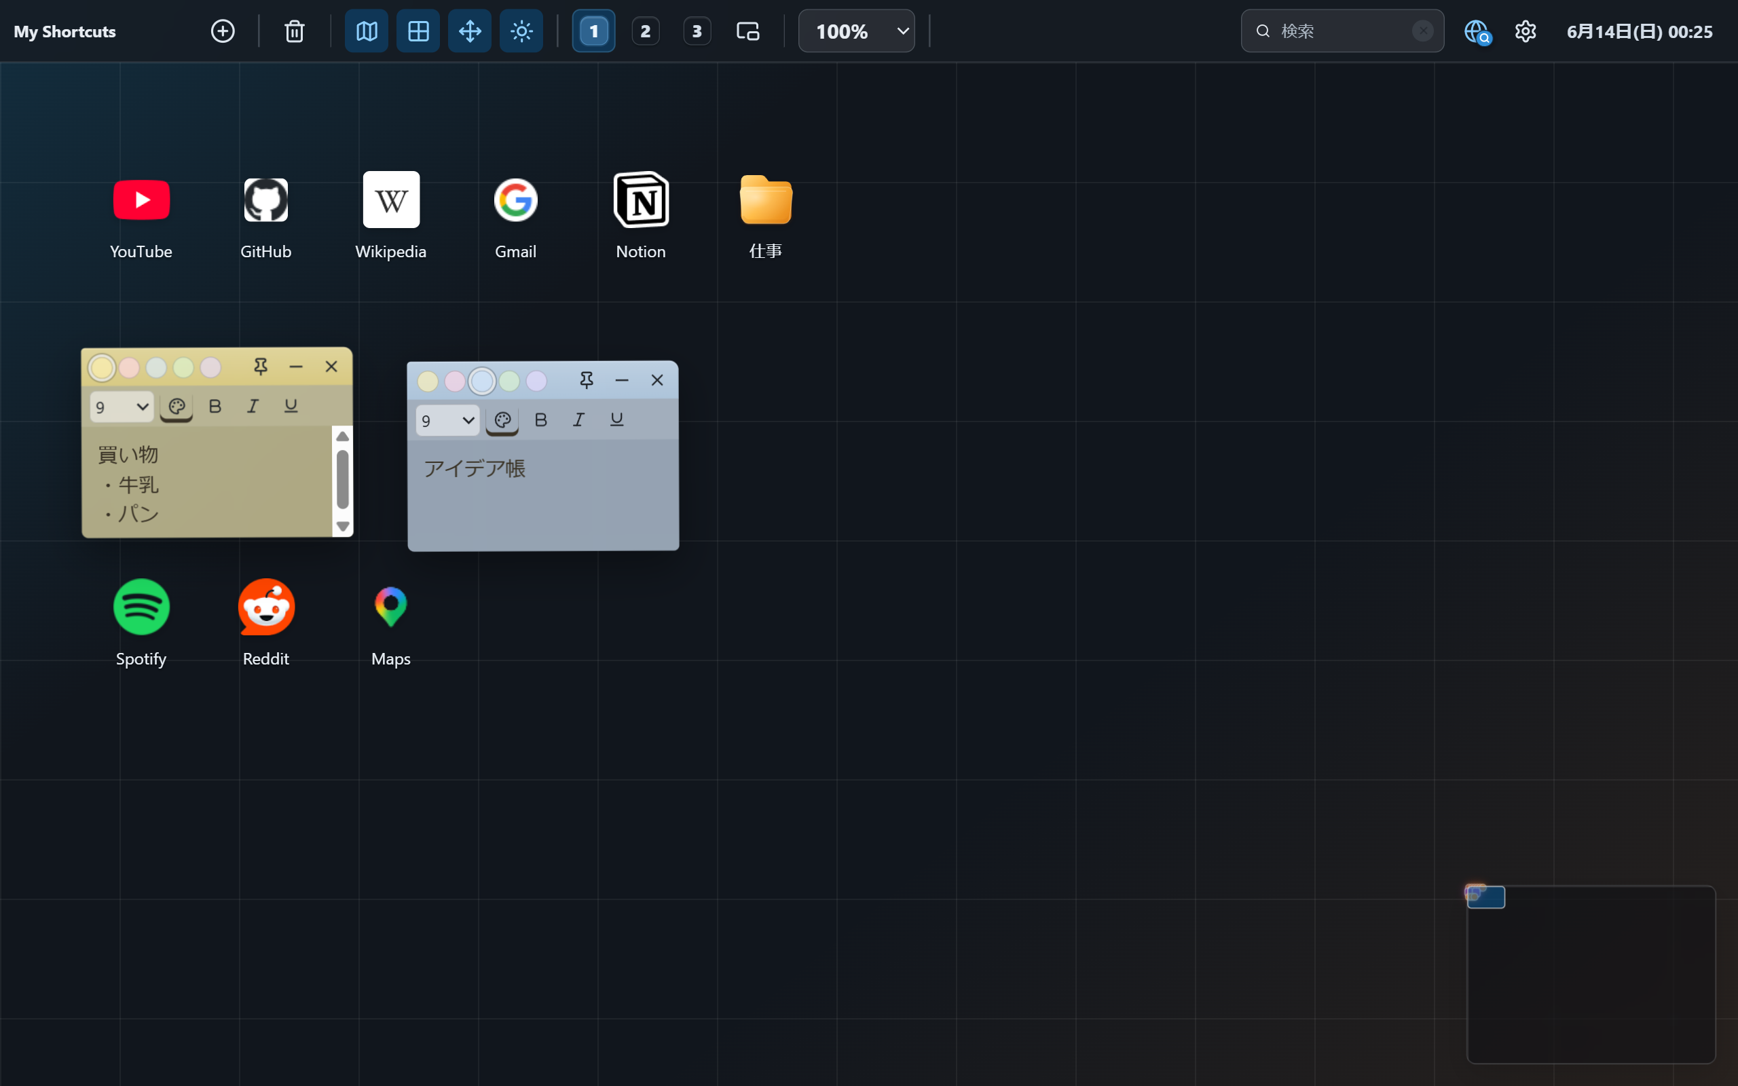This screenshot has height=1086, width=1738.
Task: Click the My Shortcuts title
Action: (64, 32)
